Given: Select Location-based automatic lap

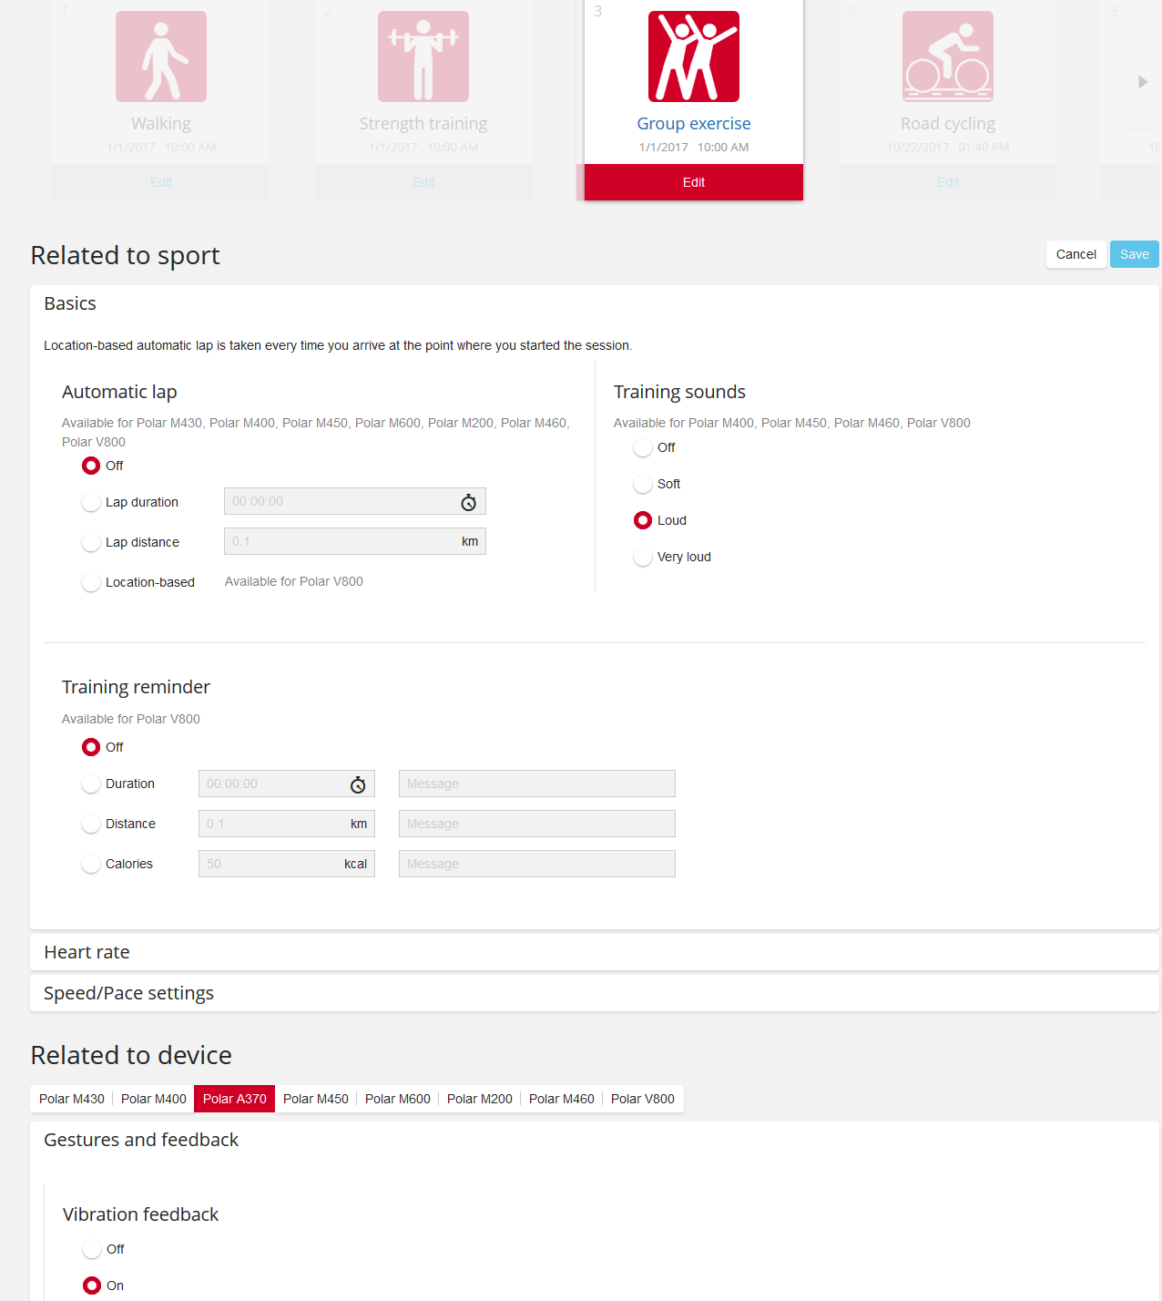Looking at the screenshot, I should coord(91,582).
